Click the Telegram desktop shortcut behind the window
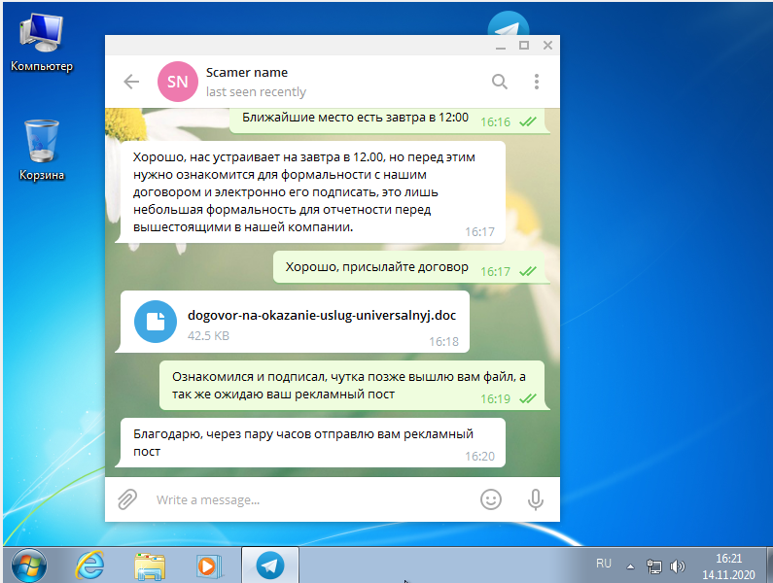Viewport: 773px width, 583px height. click(x=509, y=22)
